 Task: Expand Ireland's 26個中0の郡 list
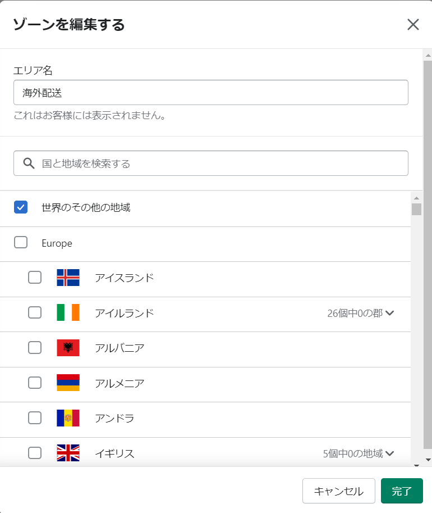361,313
